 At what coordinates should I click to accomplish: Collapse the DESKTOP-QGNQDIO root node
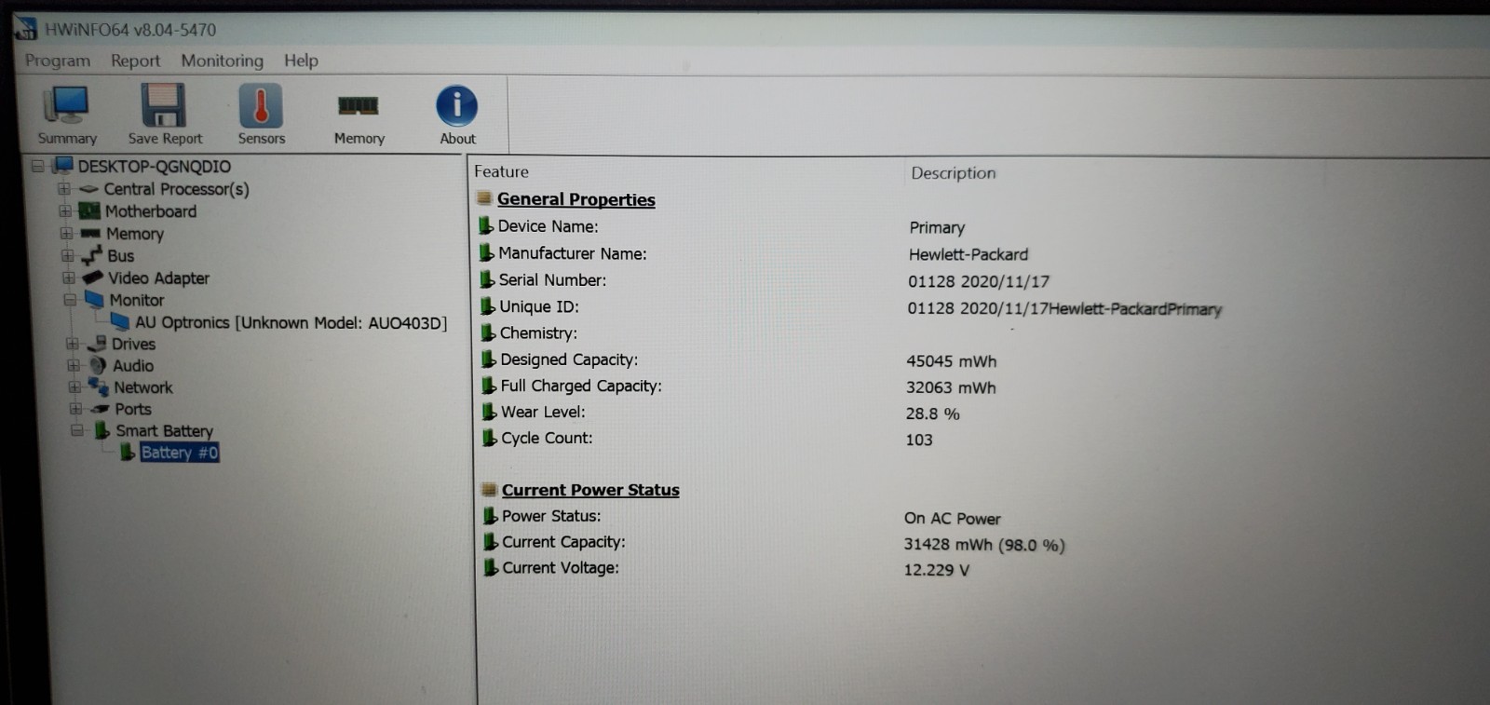[x=37, y=166]
